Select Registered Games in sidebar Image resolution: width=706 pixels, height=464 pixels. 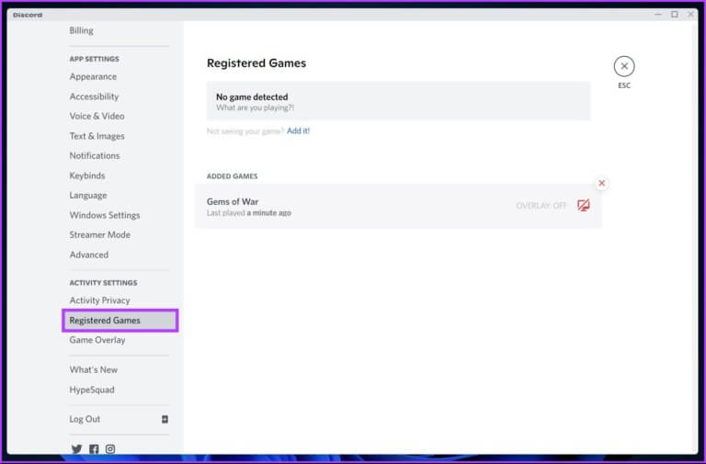[120, 321]
